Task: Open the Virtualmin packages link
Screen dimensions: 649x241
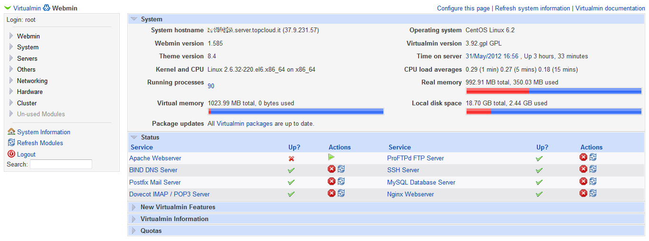Action: coord(245,123)
